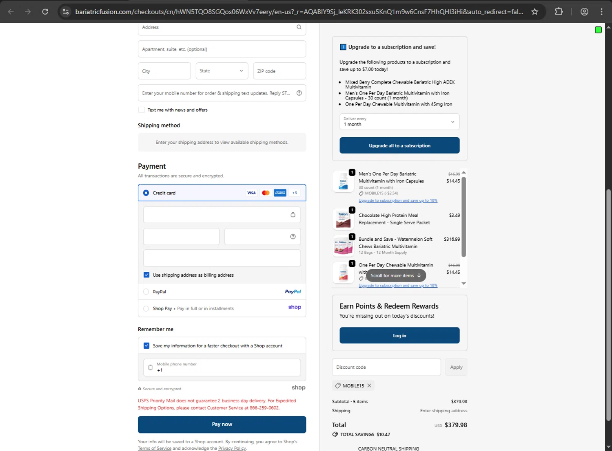612x451 pixels.
Task: Click cart list scroll down arrow
Action: click(x=464, y=284)
